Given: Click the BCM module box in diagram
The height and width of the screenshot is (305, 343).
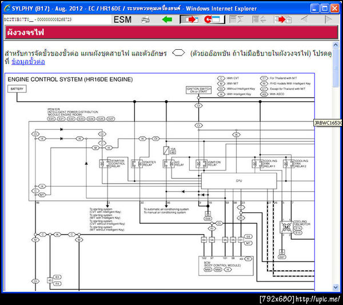Looking at the screenshot, I should tap(226, 266).
